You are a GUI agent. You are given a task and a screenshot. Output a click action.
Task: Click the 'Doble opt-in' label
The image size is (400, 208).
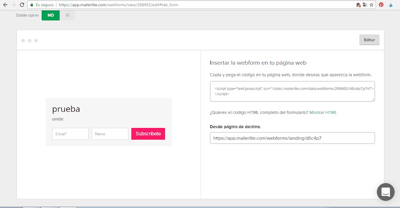27,15
